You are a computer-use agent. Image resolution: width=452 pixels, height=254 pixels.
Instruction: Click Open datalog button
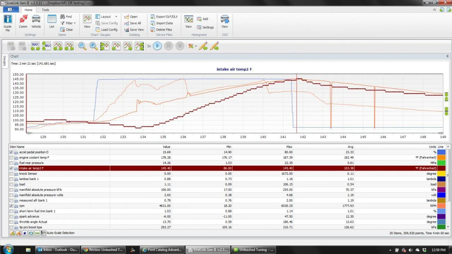(x=131, y=17)
